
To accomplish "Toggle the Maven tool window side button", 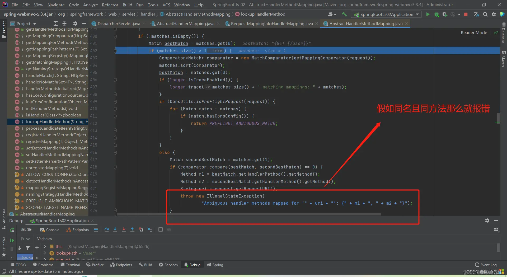I will (503, 58).
